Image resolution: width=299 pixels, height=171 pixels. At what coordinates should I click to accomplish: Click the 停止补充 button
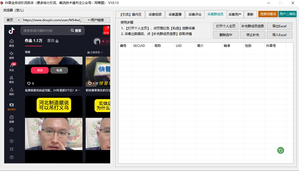[252, 35]
